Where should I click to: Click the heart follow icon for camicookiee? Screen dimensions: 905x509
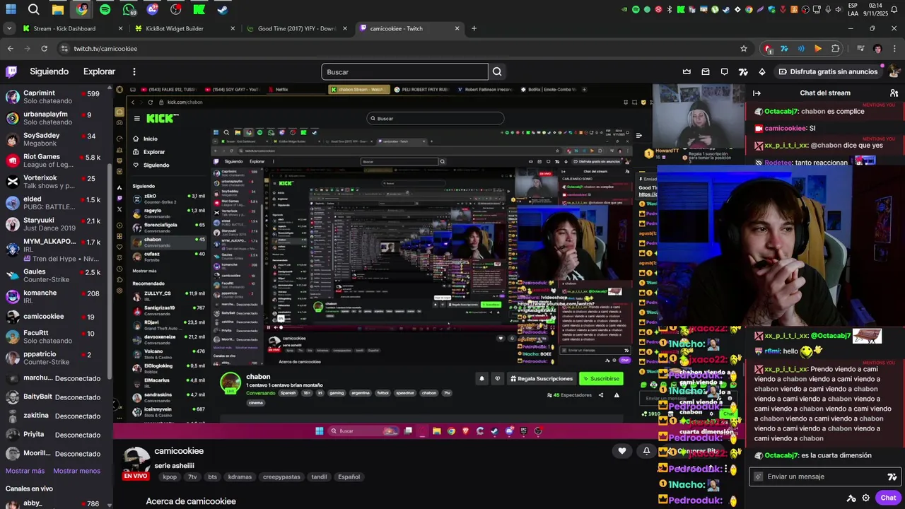622,451
